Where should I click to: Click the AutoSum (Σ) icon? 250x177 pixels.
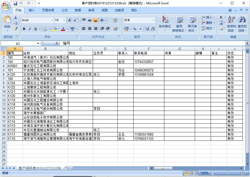coord(221,17)
